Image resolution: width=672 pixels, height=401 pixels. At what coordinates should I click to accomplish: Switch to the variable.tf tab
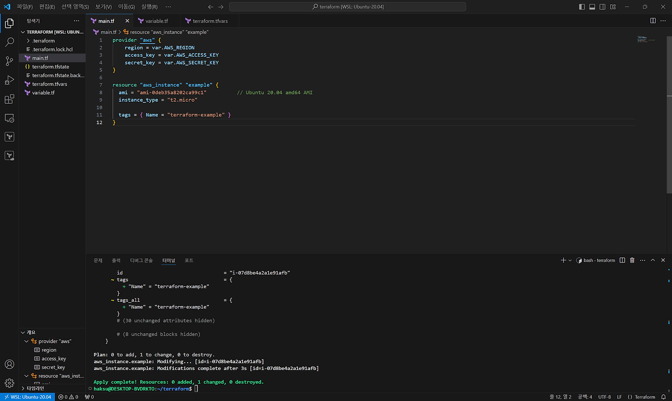[153, 21]
